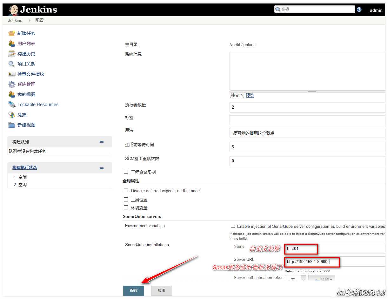Screen dimensions: 388x299
Task: Open 系统管理 in the sidebar
Action: click(x=26, y=84)
